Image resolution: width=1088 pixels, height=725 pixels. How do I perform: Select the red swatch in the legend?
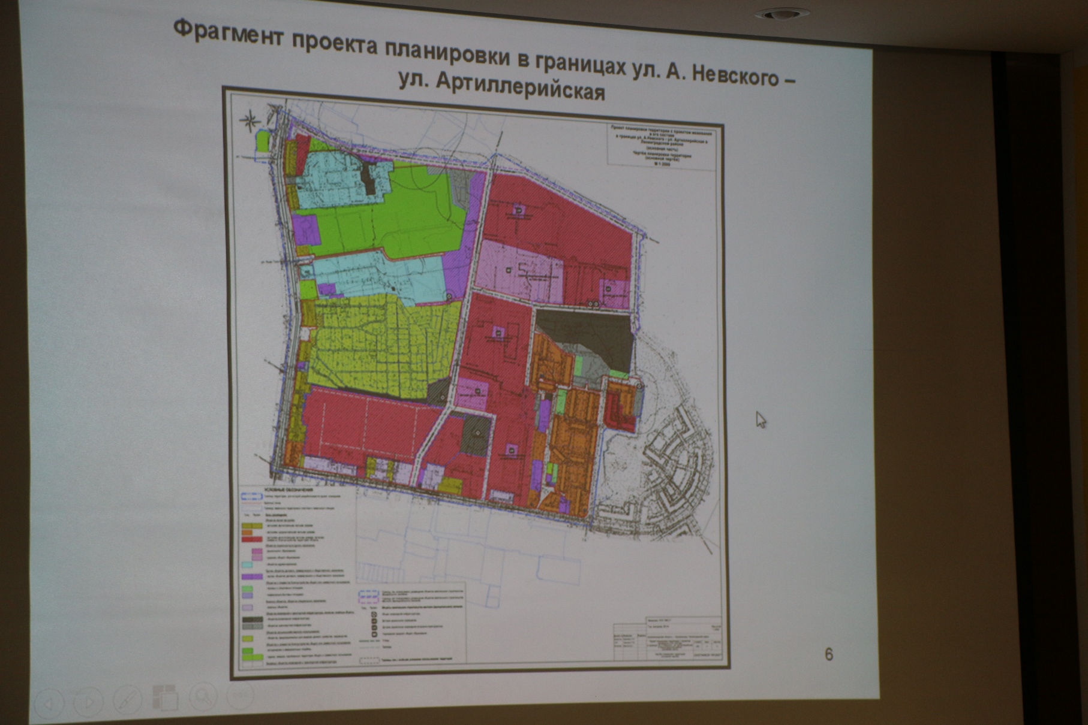(252, 540)
